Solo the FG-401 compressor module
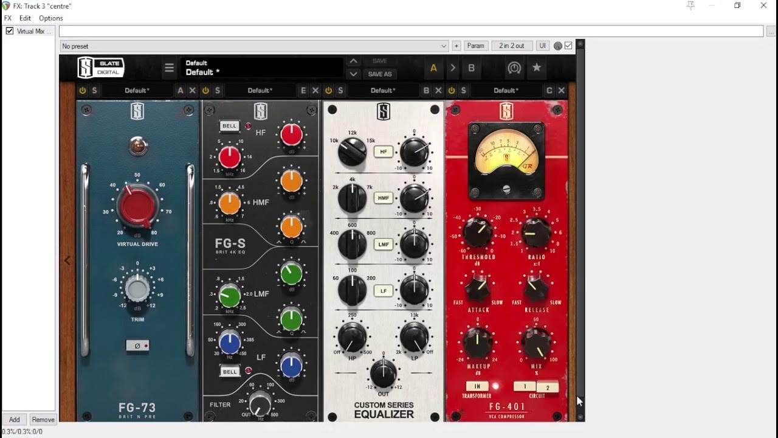778x438 pixels. (x=463, y=91)
